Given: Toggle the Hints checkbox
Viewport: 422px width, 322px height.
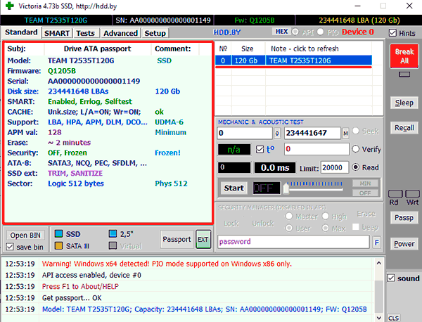Looking at the screenshot, I should pyautogui.click(x=392, y=33).
